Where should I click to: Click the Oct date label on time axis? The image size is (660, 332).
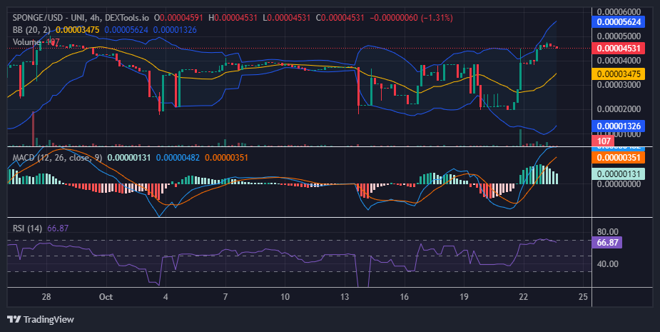click(x=106, y=297)
